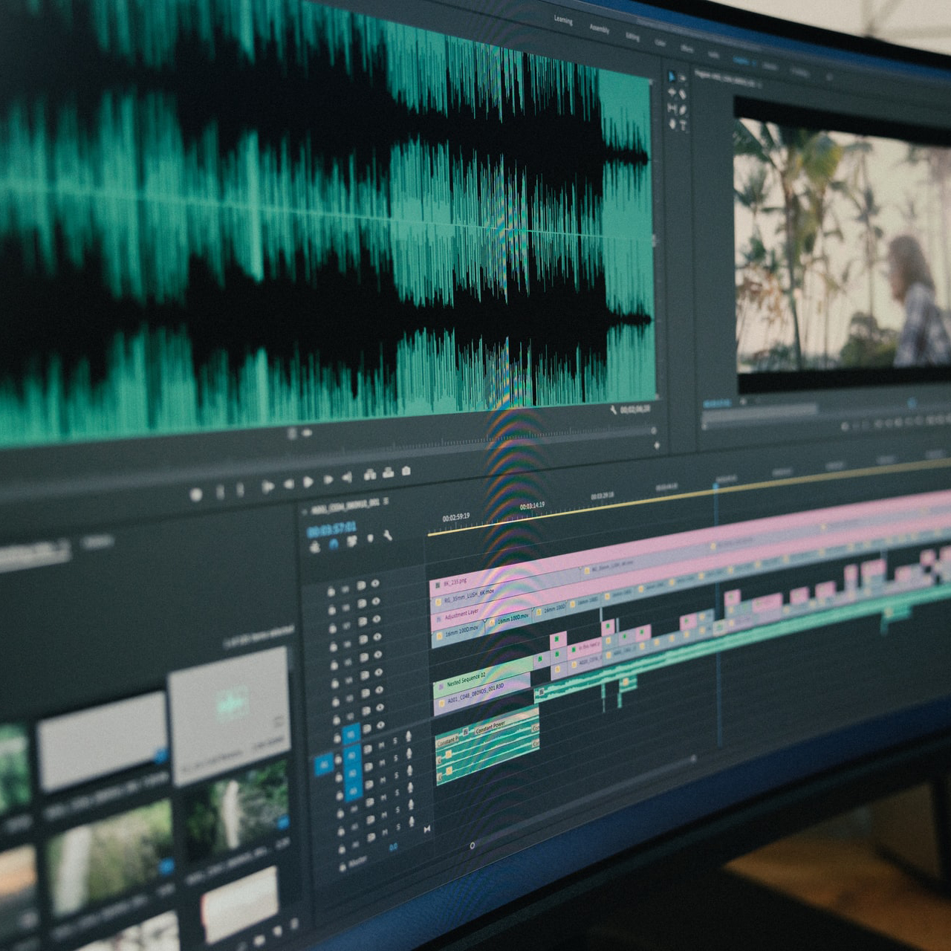Step forward one frame in Source monitor
The width and height of the screenshot is (951, 951).
(x=328, y=481)
